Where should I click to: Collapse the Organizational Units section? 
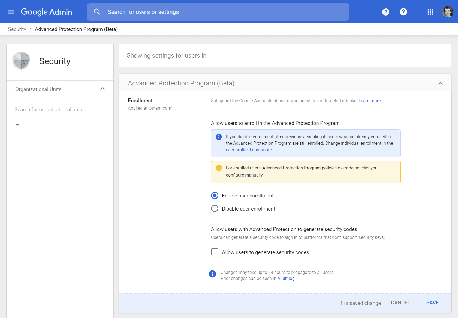103,89
